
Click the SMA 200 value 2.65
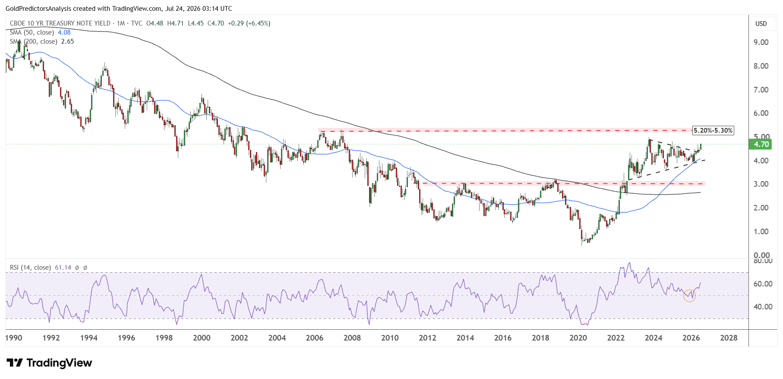[68, 41]
